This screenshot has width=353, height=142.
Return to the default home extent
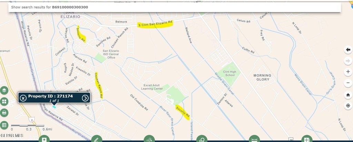(348, 95)
